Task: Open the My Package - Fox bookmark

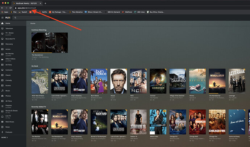Action: pyautogui.click(x=58, y=12)
